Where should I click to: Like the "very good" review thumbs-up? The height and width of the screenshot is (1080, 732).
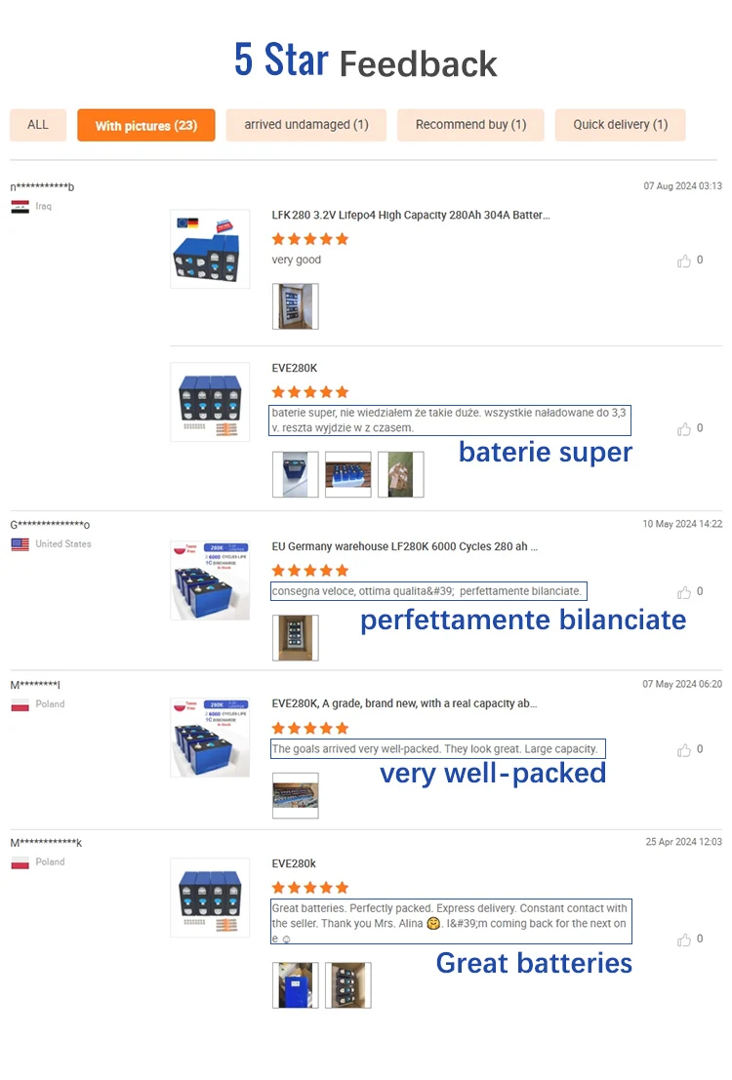(x=684, y=260)
